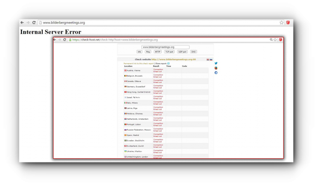Bookmark the check-host.net page with star
The width and height of the screenshot is (317, 186).
click(x=275, y=40)
